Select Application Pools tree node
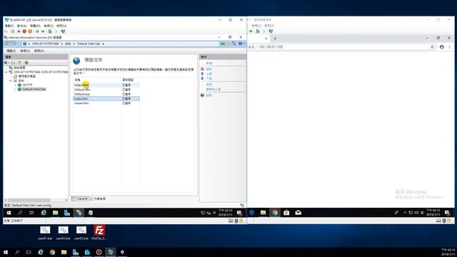This screenshot has width=457, height=257. (26, 76)
